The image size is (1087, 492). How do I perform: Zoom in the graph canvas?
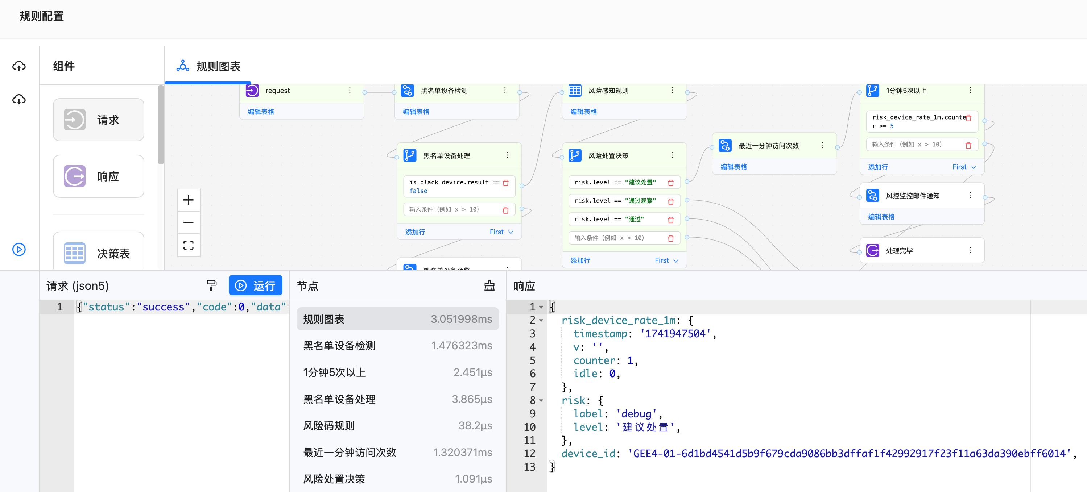[189, 200]
